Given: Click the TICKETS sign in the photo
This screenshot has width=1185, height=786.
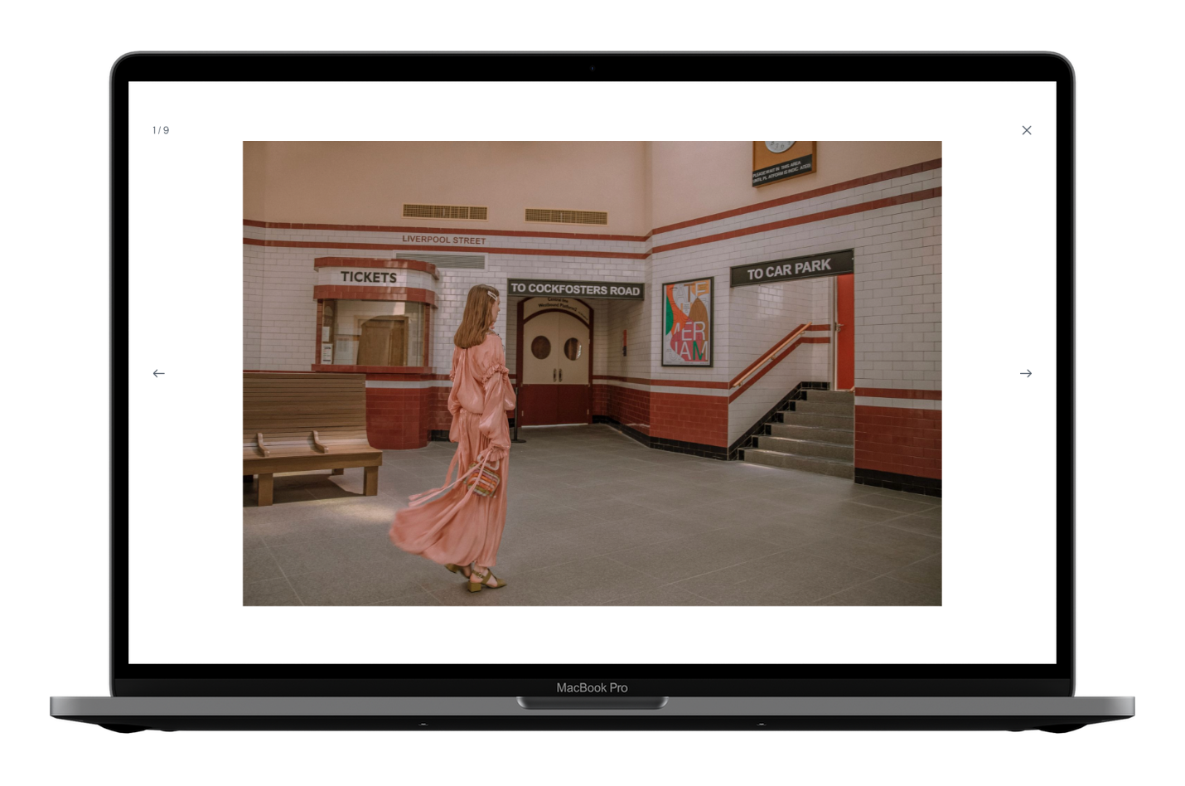Looking at the screenshot, I should (369, 277).
